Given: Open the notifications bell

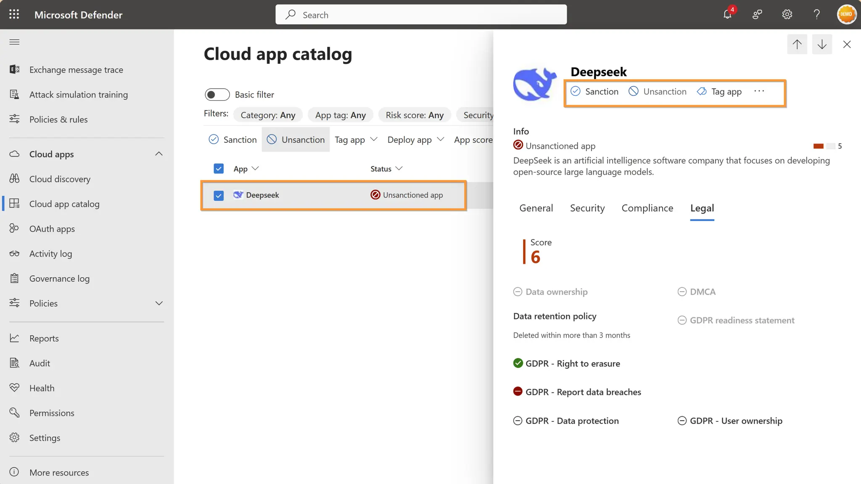Looking at the screenshot, I should [x=727, y=15].
